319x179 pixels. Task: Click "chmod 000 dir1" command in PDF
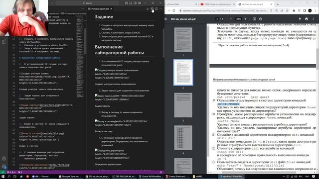tap(230, 152)
